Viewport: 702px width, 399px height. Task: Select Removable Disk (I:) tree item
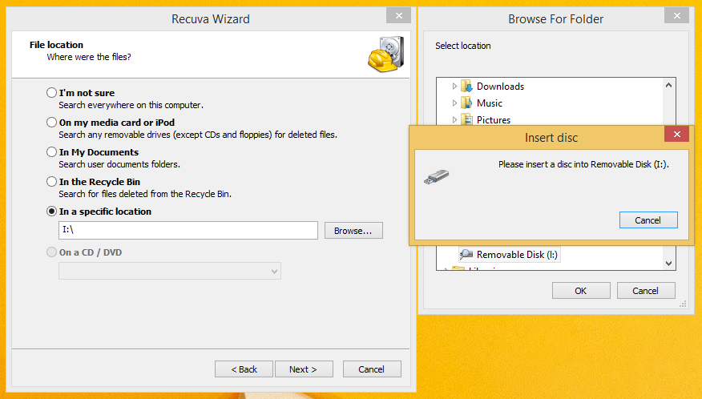(517, 254)
